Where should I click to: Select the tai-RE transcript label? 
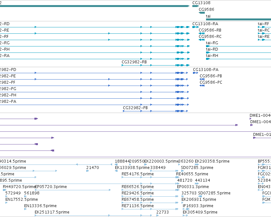pos(264,37)
